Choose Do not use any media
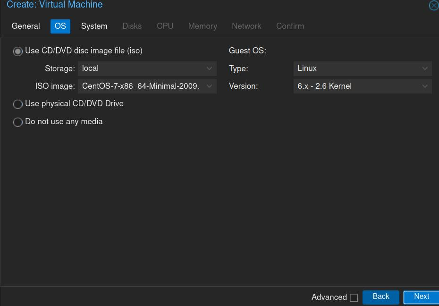439x306 pixels. tap(18, 122)
